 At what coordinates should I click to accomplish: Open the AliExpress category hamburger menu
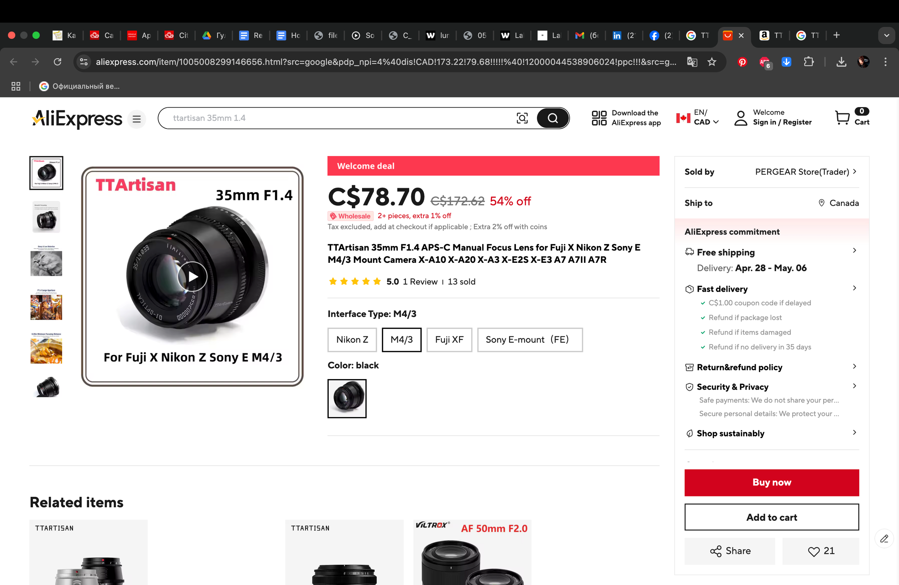pos(136,119)
